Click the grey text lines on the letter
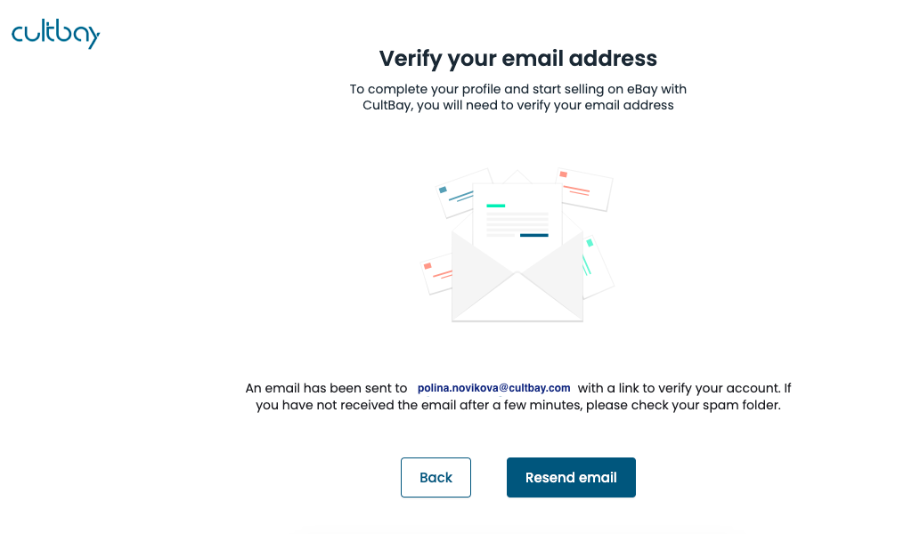The image size is (912, 534). click(x=517, y=220)
